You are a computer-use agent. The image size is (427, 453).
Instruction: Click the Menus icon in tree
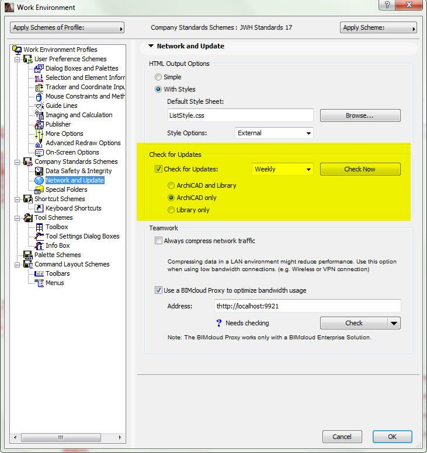39,283
